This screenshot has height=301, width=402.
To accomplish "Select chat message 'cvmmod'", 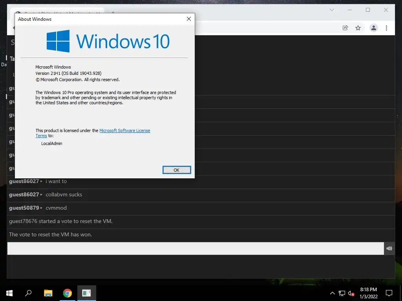I will [56, 208].
